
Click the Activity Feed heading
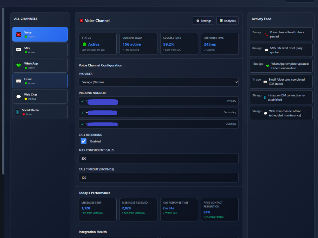[x=261, y=19]
